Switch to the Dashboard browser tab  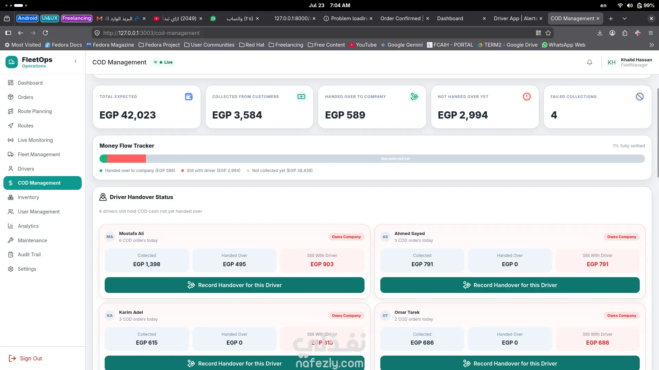click(x=461, y=18)
